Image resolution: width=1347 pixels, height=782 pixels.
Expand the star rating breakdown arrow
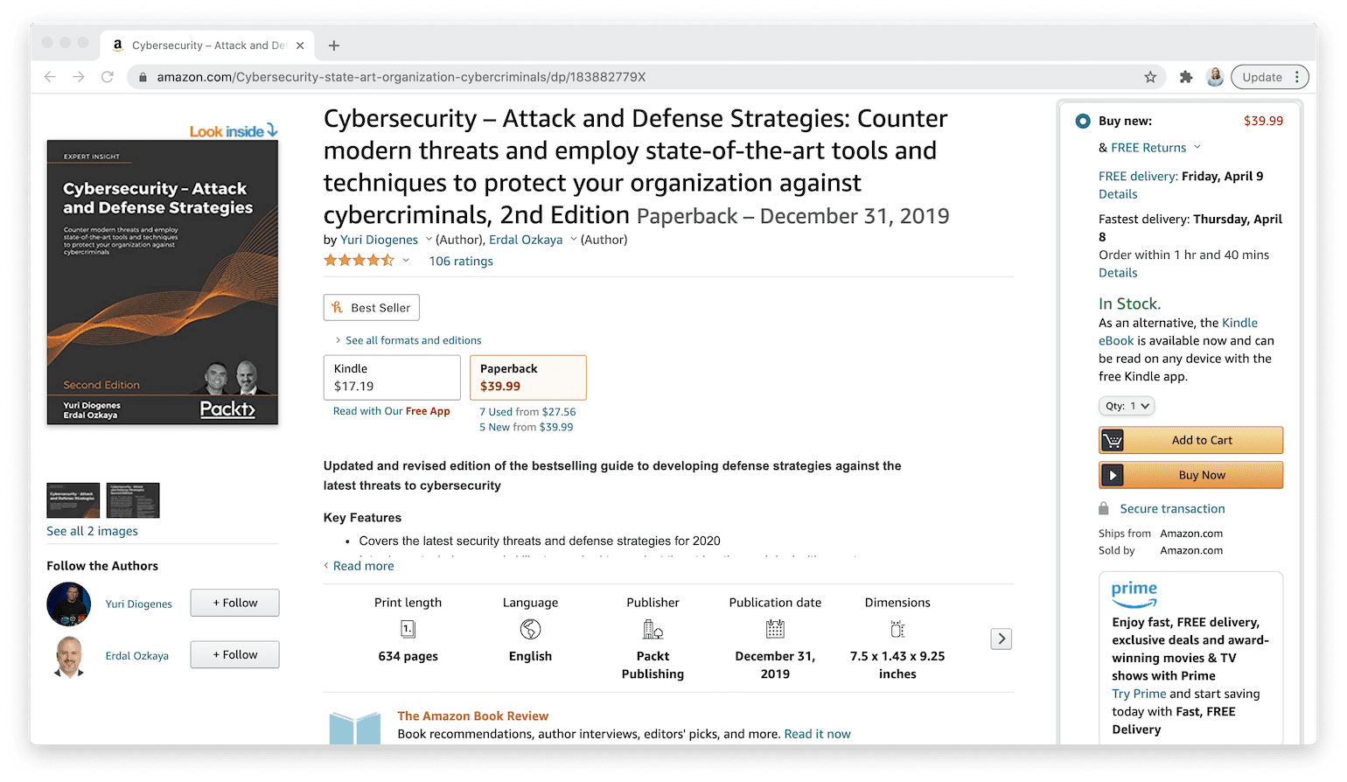tap(406, 261)
